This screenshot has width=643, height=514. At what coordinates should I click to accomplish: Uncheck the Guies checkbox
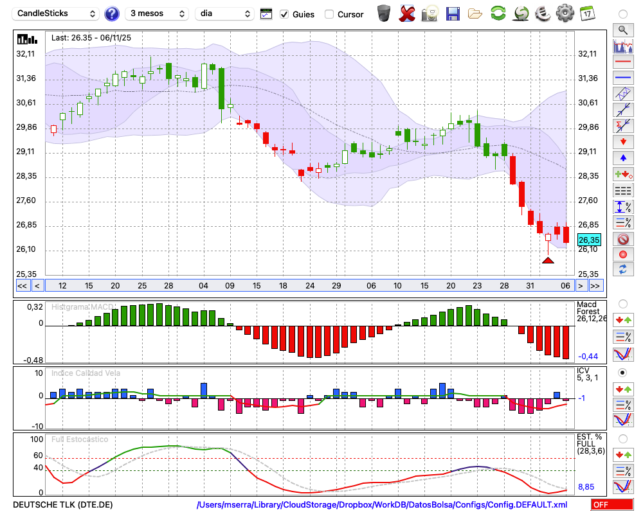coord(284,14)
